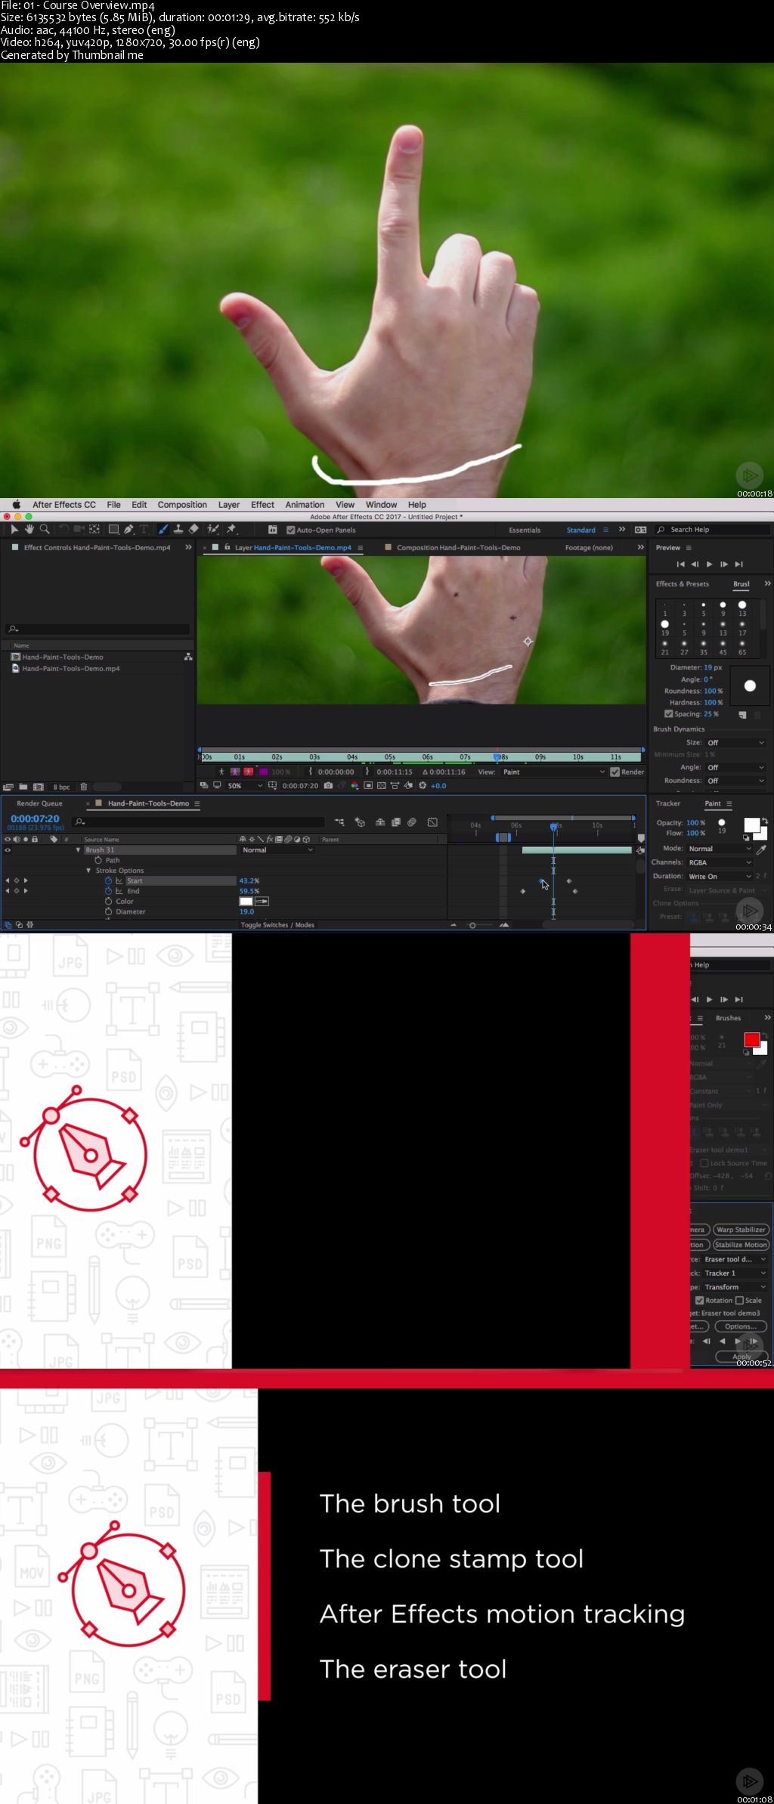Viewport: 774px width, 1804px height.
Task: Select the Roto Brush tool
Action: point(213,529)
